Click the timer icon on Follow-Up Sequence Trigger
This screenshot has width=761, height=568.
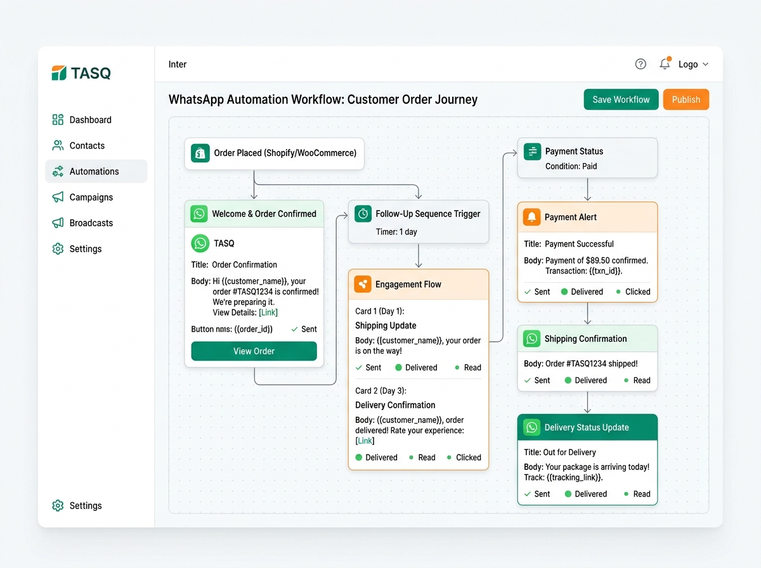[363, 214]
